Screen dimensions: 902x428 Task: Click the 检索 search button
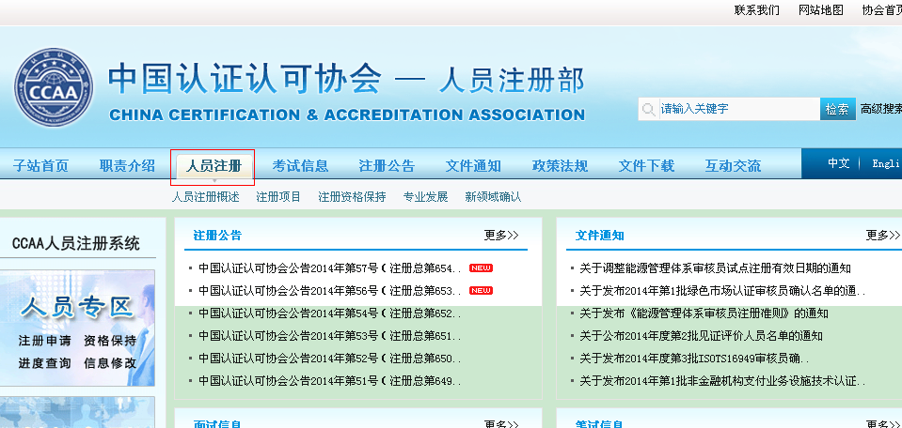(x=837, y=109)
